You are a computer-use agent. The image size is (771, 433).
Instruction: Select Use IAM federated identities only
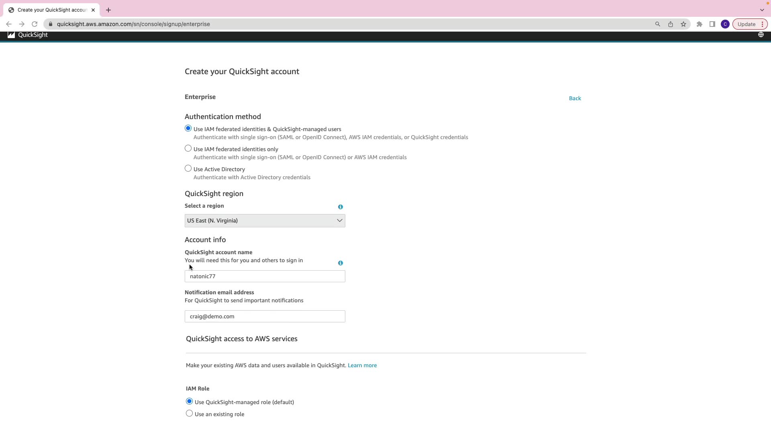tap(188, 149)
